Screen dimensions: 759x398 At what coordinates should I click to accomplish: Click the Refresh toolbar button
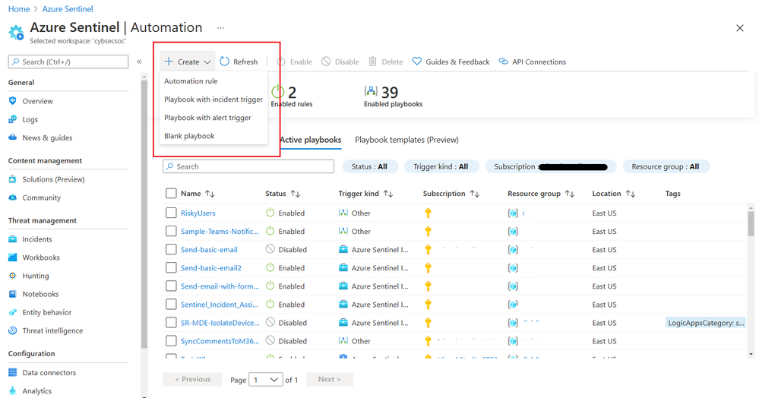239,62
